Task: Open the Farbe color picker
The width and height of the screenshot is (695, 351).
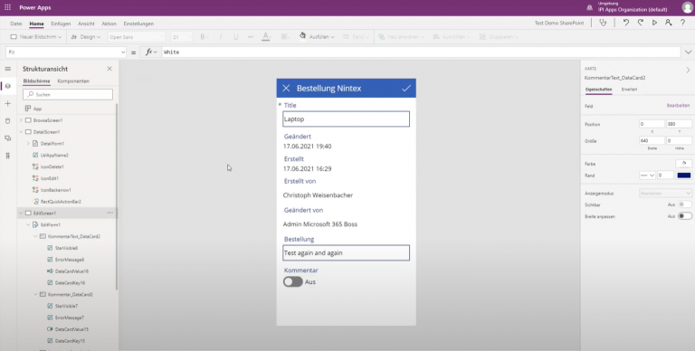Action: [x=683, y=164]
